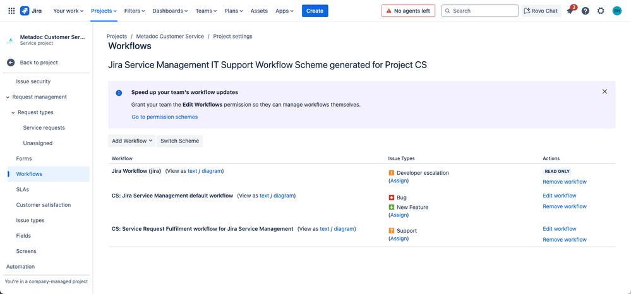This screenshot has width=631, height=294.
Task: Select Issue security in the sidebar
Action: click(33, 81)
